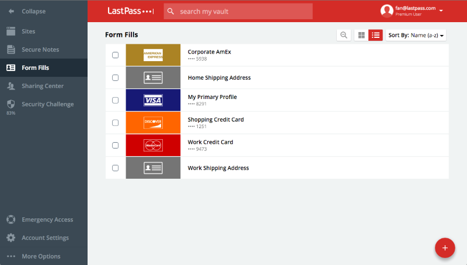Click the zoom magnifier icon
The image size is (467, 265).
(x=344, y=36)
